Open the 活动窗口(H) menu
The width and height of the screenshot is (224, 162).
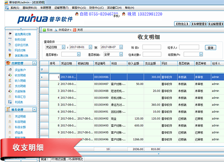pos(114,8)
